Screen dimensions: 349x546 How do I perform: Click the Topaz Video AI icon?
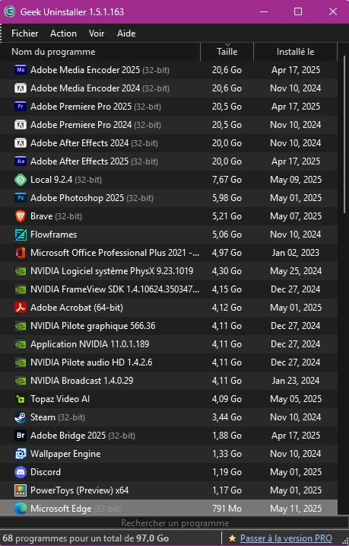tap(21, 399)
